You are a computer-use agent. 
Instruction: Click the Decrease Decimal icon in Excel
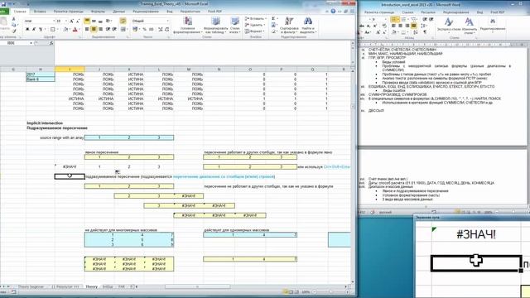tap(167, 30)
